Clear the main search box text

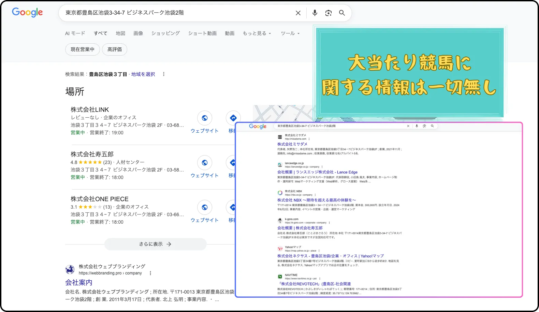point(298,13)
